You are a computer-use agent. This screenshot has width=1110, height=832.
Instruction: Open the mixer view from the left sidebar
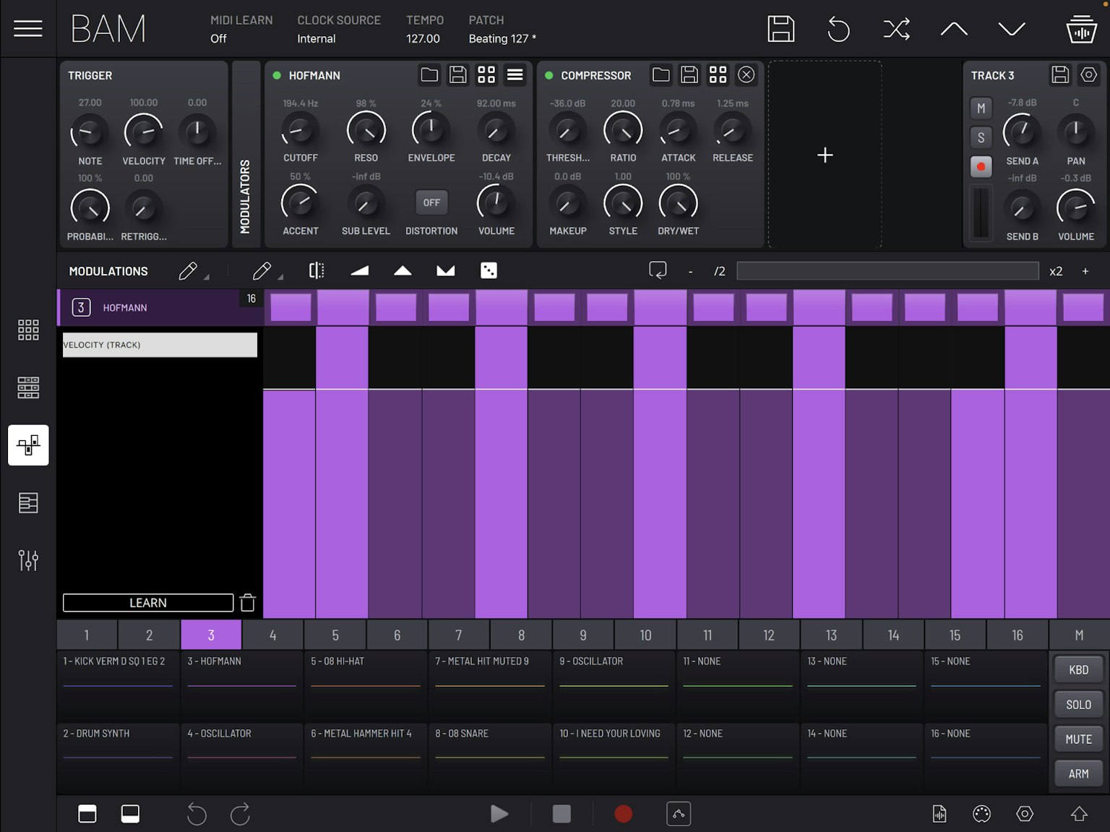pyautogui.click(x=28, y=560)
